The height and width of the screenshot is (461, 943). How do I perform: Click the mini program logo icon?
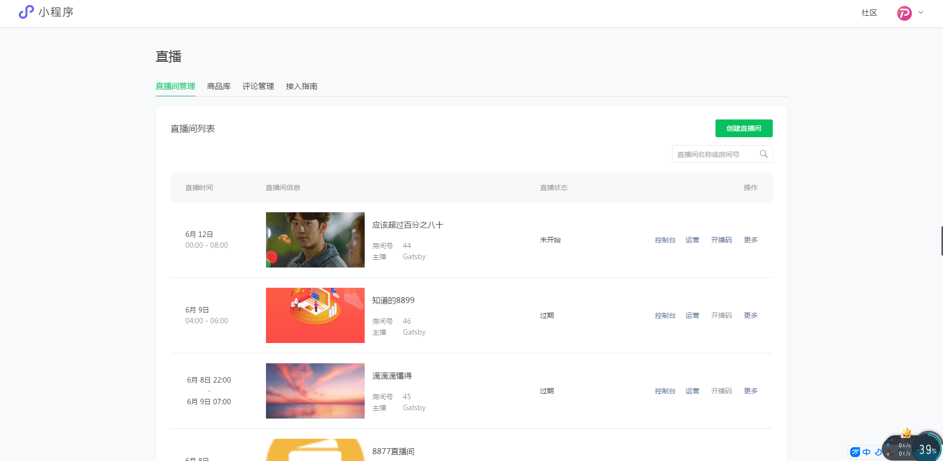[26, 12]
